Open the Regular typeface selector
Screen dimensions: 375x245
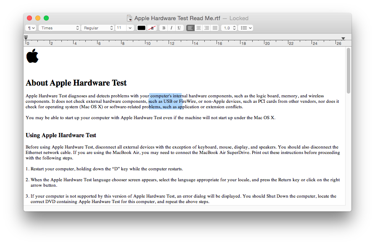98,28
